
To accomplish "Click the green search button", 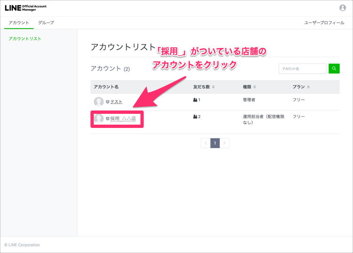I will click(334, 69).
